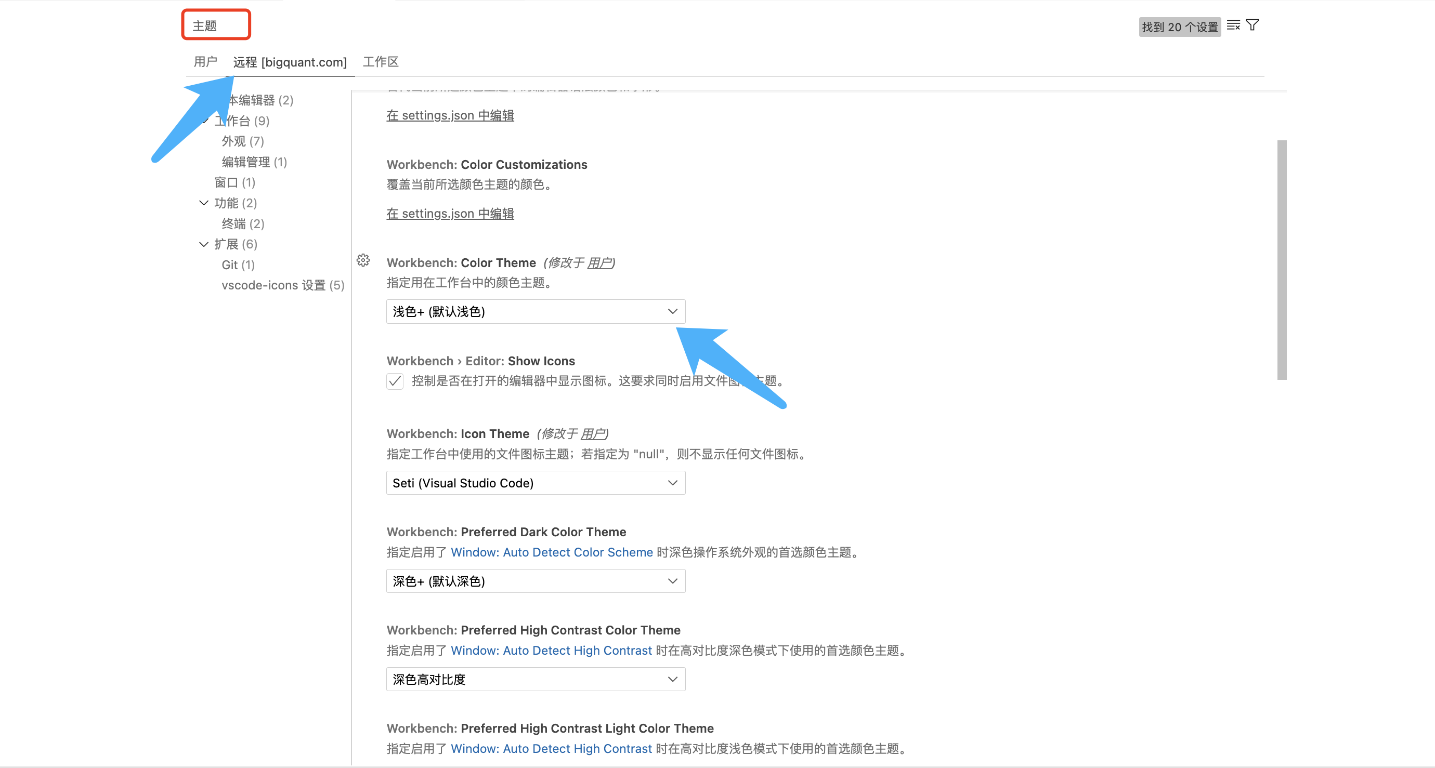
Task: Open the Icon Theme dropdown showing Seti
Action: click(x=536, y=483)
